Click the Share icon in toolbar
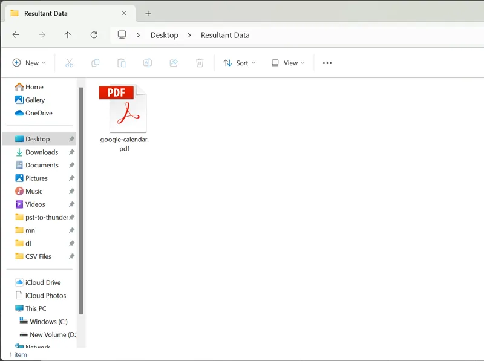This screenshot has height=361, width=484. 174,63
